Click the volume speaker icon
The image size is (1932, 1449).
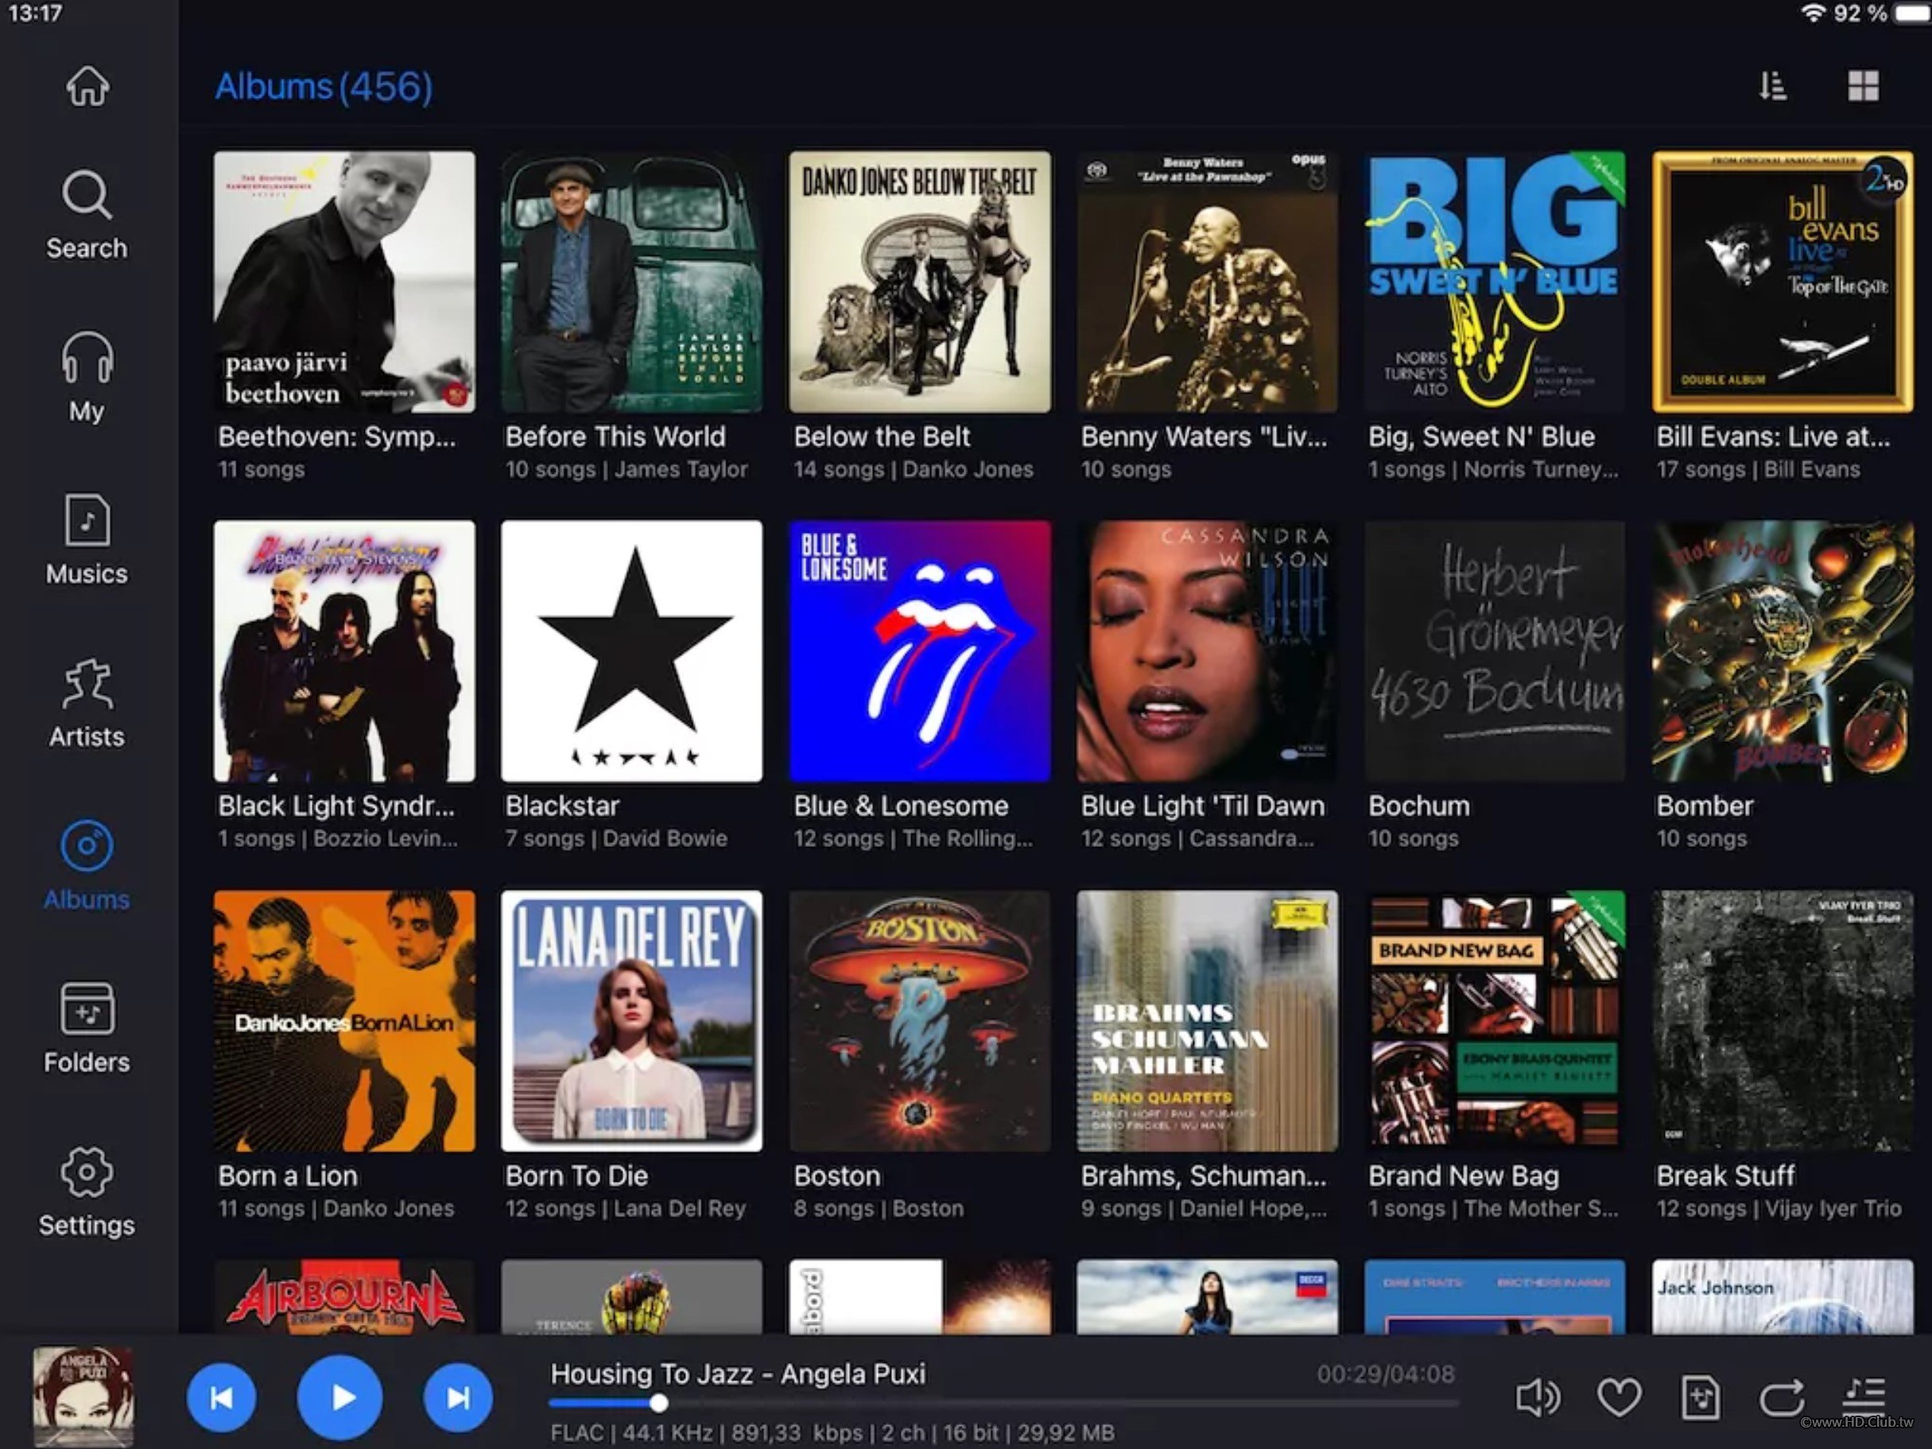[1536, 1397]
